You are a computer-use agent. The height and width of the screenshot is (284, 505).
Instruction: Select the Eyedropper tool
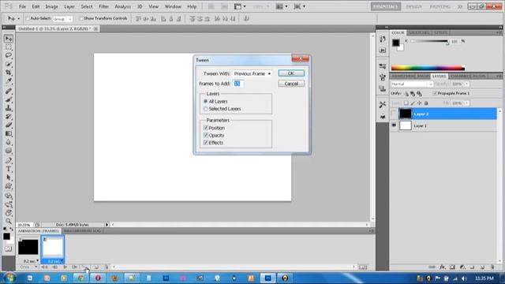coord(9,81)
